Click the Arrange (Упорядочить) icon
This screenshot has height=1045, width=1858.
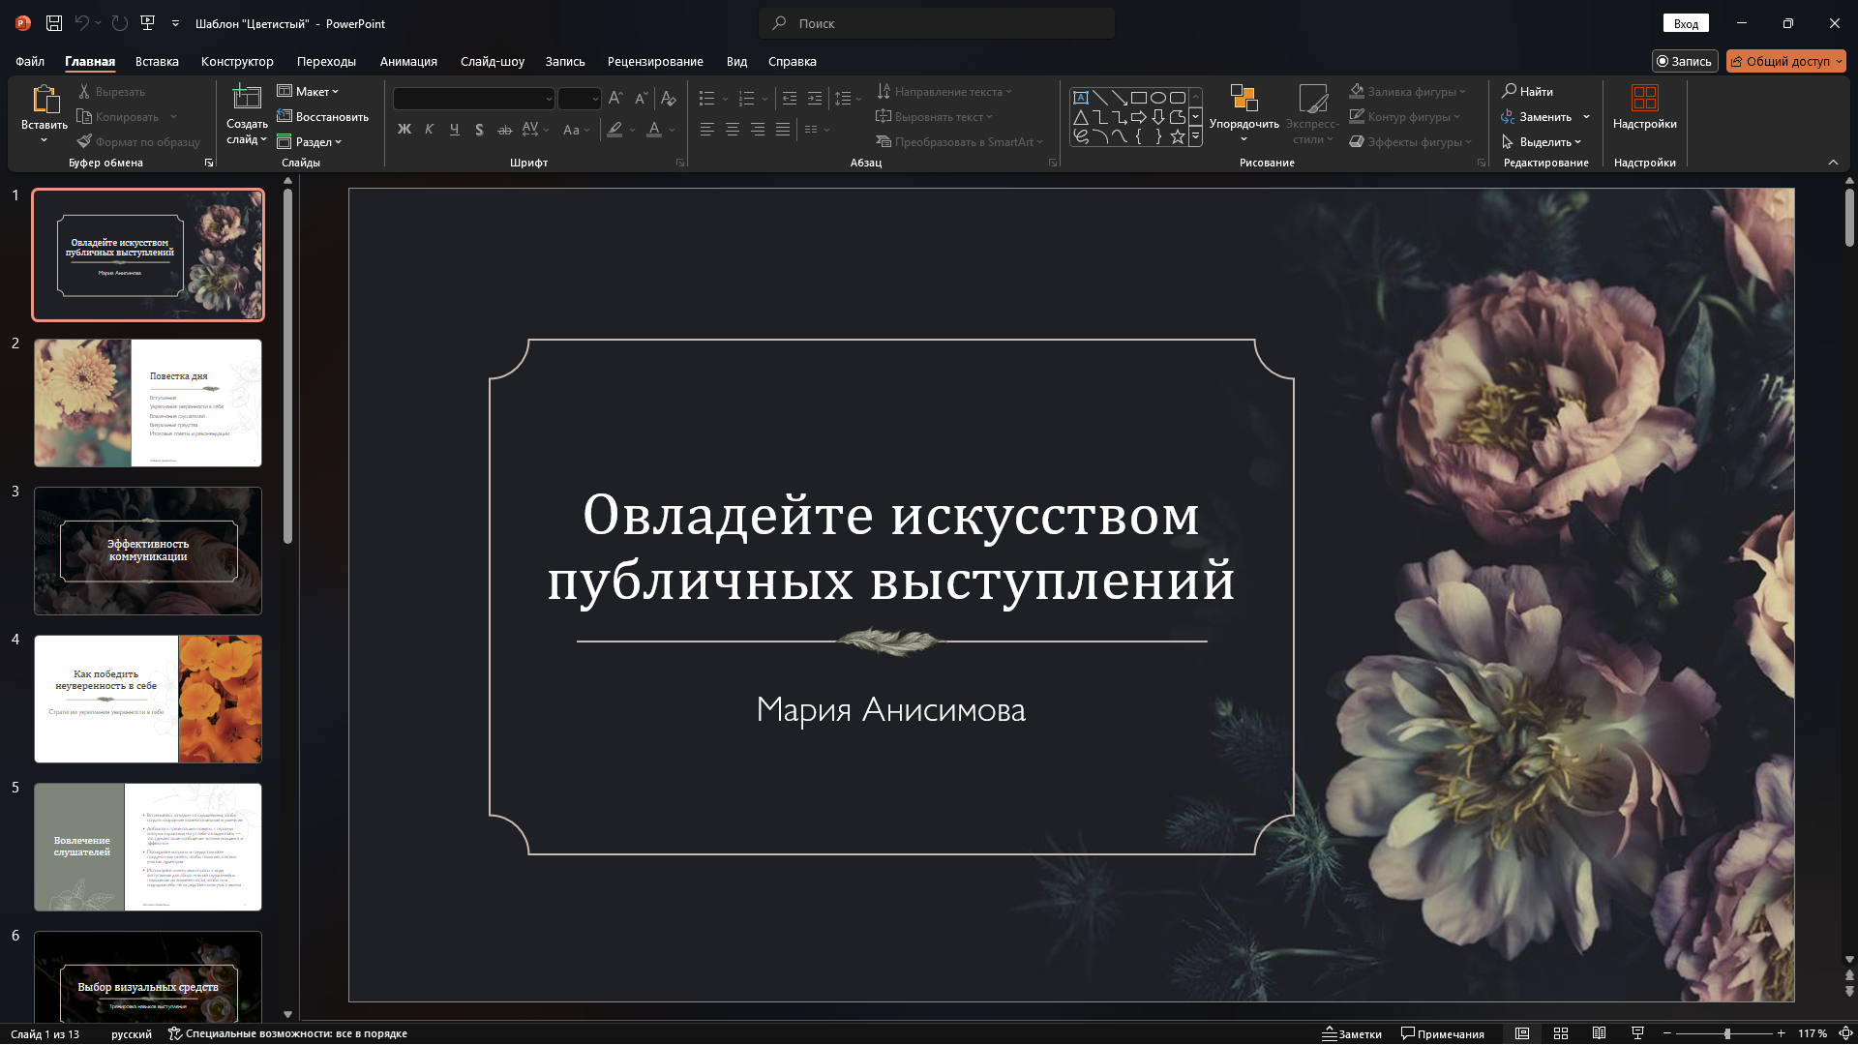pyautogui.click(x=1244, y=98)
